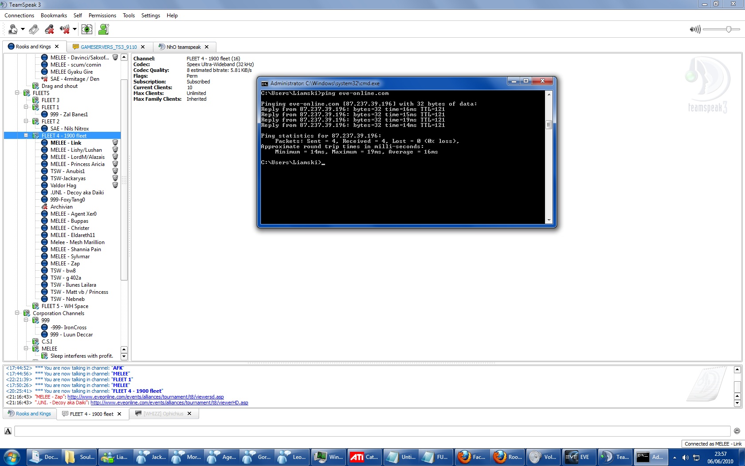Open the tournament viewerHD.asp link in chat

tap(169, 403)
